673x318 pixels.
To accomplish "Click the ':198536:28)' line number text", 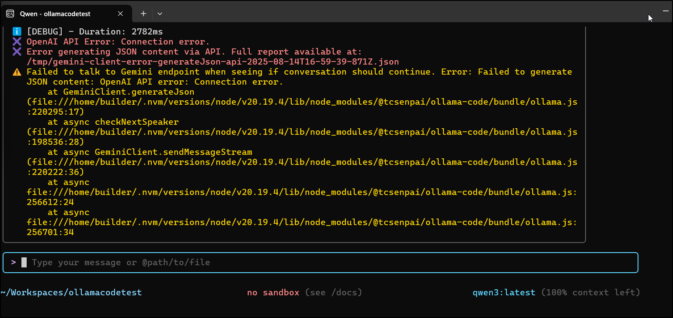I will [55, 142].
